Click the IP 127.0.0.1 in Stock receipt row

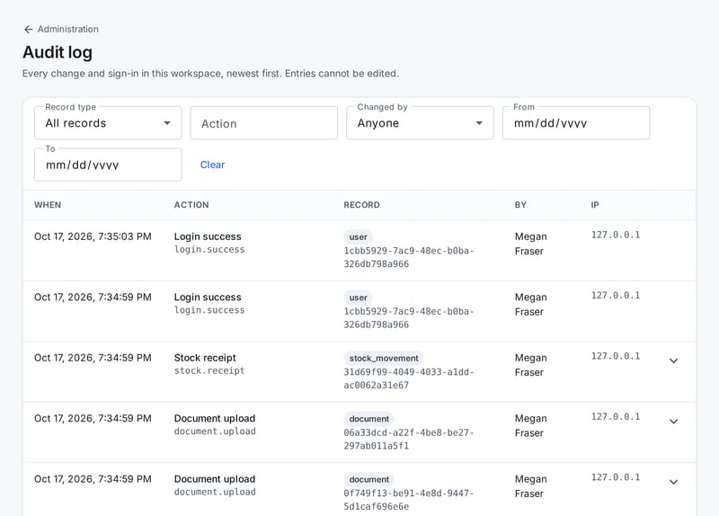point(616,356)
